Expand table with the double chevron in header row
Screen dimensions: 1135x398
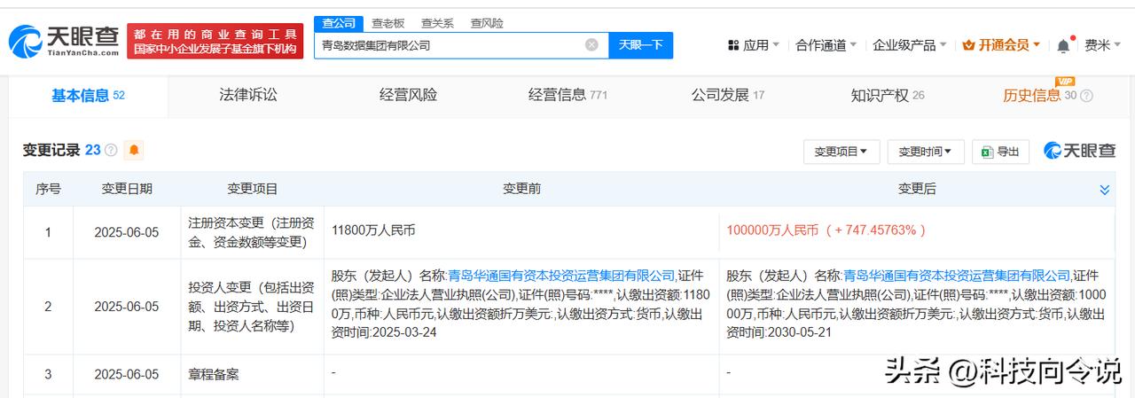tap(1105, 190)
